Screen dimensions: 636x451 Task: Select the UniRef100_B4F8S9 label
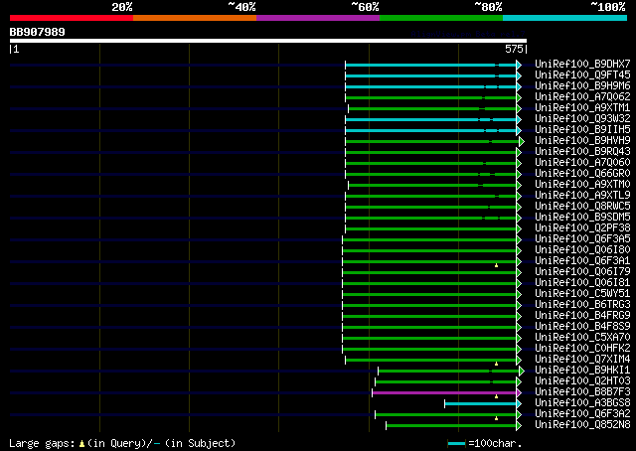tap(582, 327)
